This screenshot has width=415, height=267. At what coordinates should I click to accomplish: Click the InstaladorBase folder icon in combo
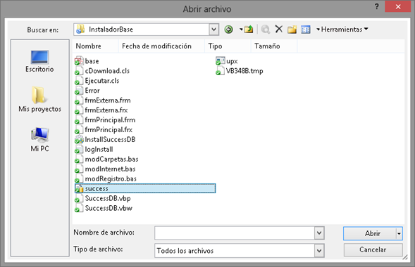point(80,30)
